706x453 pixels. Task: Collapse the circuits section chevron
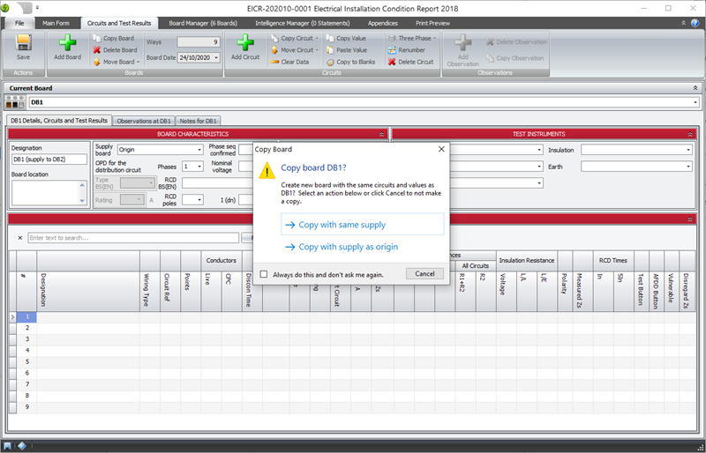click(x=690, y=219)
